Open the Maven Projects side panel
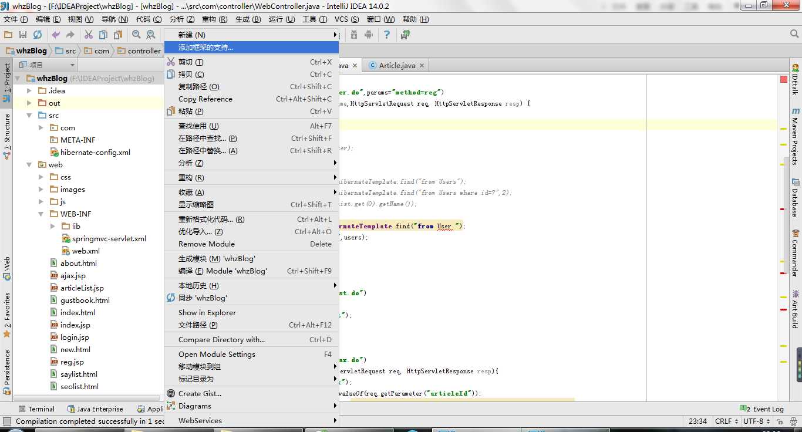This screenshot has height=432, width=802. coord(796,136)
